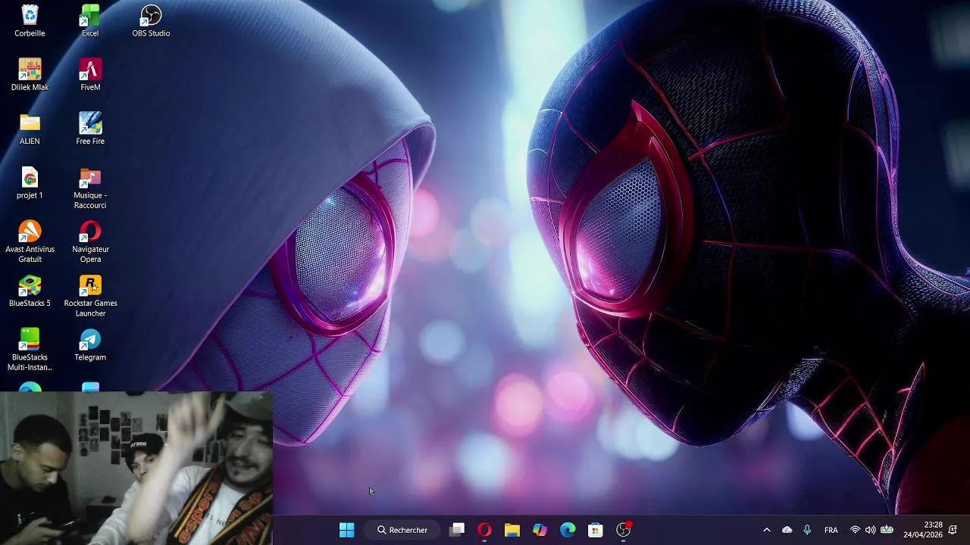This screenshot has height=545, width=970.
Task: Open Copilot from the taskbar
Action: point(540,530)
